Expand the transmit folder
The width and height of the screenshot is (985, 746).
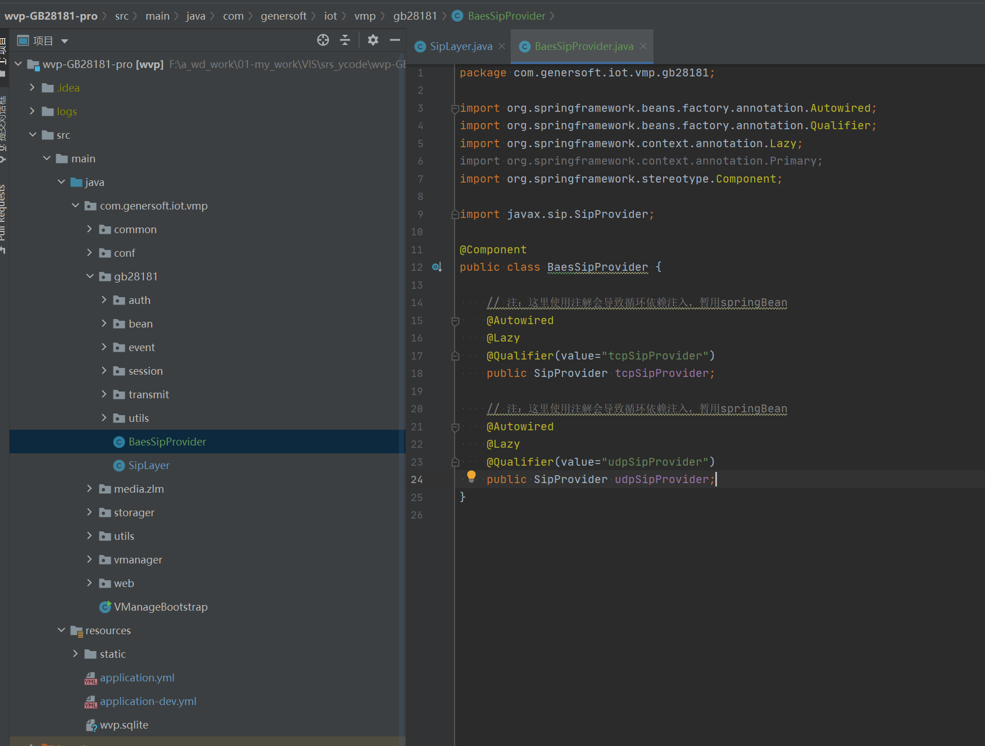pyautogui.click(x=104, y=394)
